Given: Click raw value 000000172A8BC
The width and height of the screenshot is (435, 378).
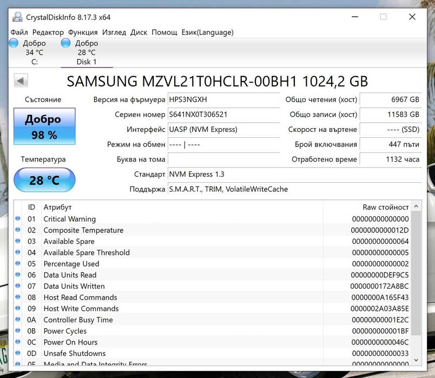Looking at the screenshot, I should [379, 286].
